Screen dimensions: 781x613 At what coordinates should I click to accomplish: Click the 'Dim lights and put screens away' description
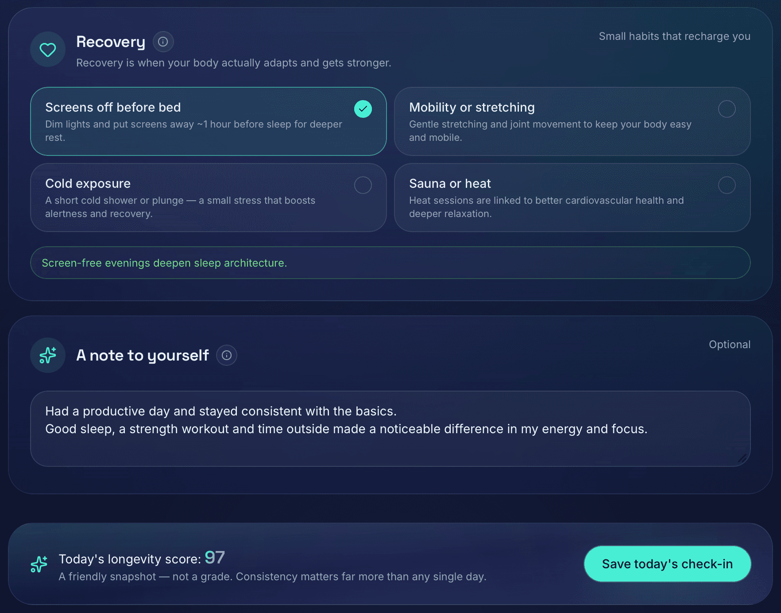click(x=193, y=131)
